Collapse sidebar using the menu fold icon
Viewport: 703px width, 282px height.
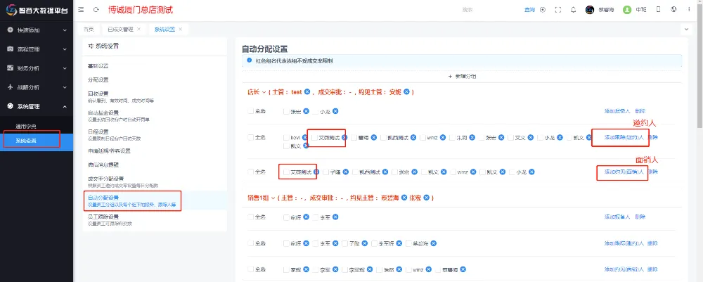tap(82, 10)
